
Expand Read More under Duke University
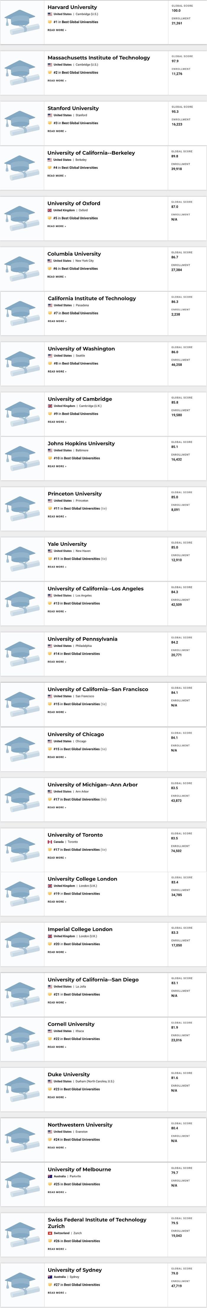click(x=57, y=1097)
